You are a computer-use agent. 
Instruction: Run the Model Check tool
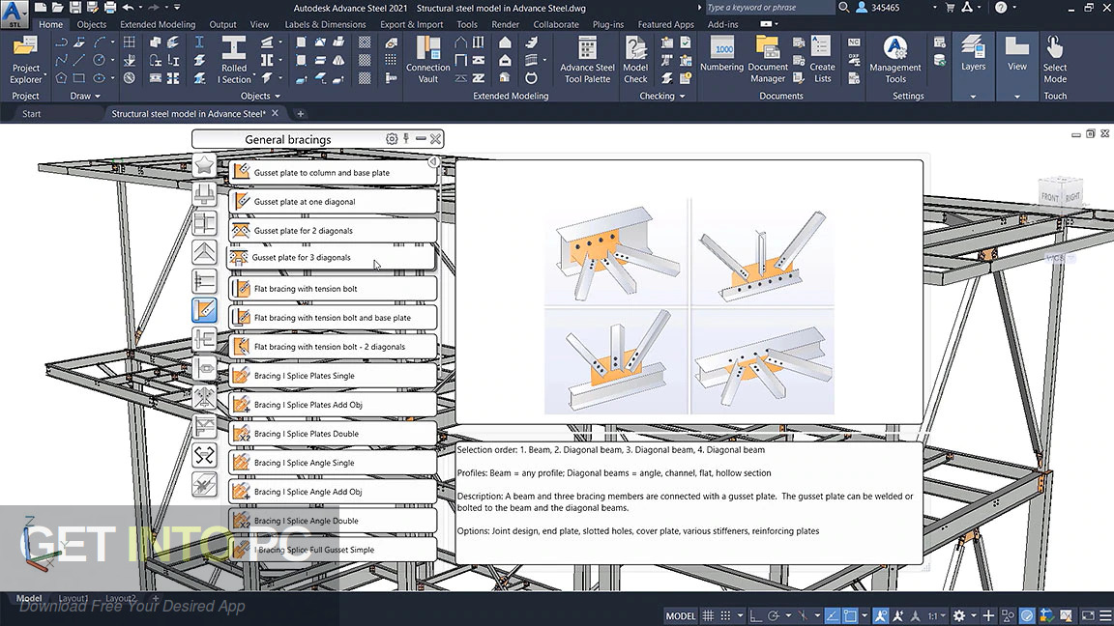click(x=635, y=60)
